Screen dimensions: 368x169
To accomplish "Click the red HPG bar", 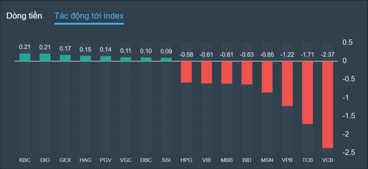I will tap(186, 72).
